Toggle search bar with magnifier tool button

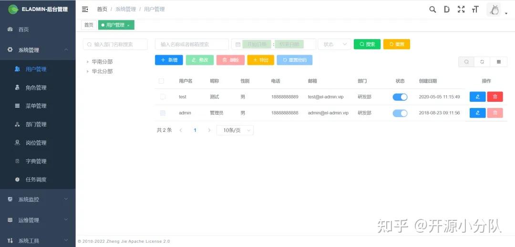(466, 61)
